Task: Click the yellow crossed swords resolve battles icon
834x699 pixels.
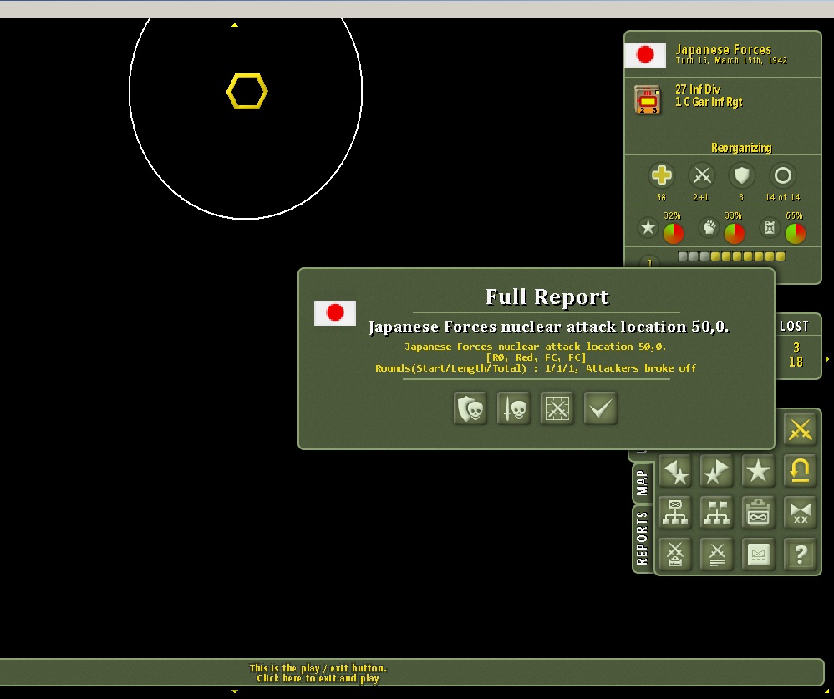Action: pyautogui.click(x=800, y=429)
